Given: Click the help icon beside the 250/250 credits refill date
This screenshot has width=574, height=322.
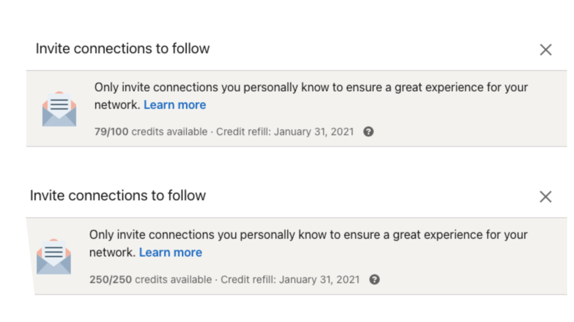Looking at the screenshot, I should [374, 280].
